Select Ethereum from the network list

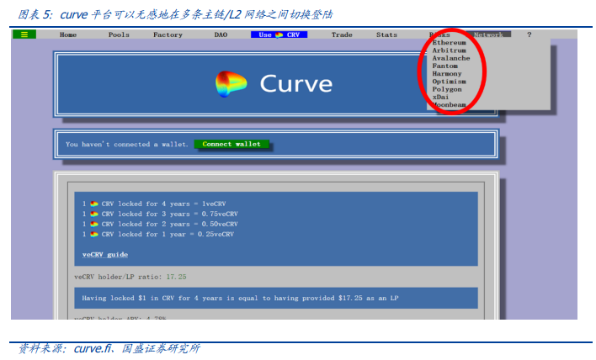(x=449, y=42)
